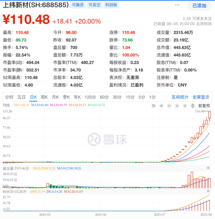215x219 pixels.
Task: Switch to the 5分 chart tab
Action: pos(142,97)
